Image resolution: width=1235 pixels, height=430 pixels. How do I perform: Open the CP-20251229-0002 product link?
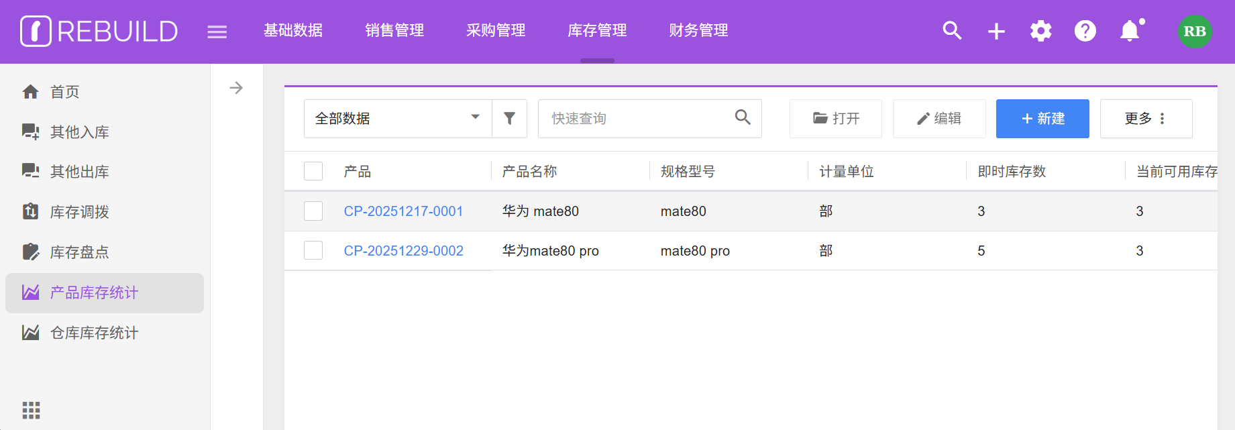pyautogui.click(x=403, y=251)
